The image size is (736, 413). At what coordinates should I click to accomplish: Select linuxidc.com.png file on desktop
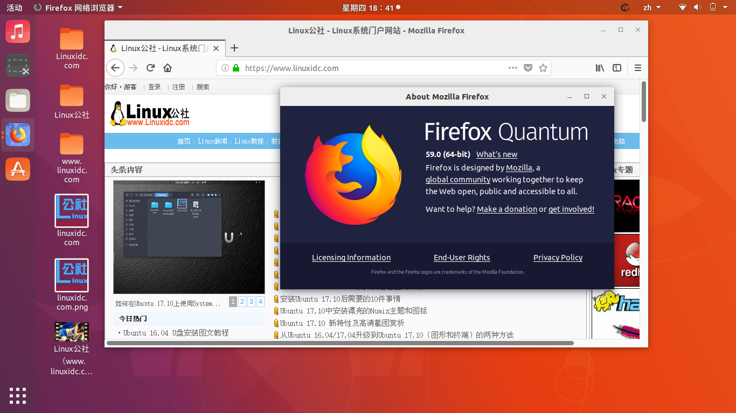click(x=72, y=285)
